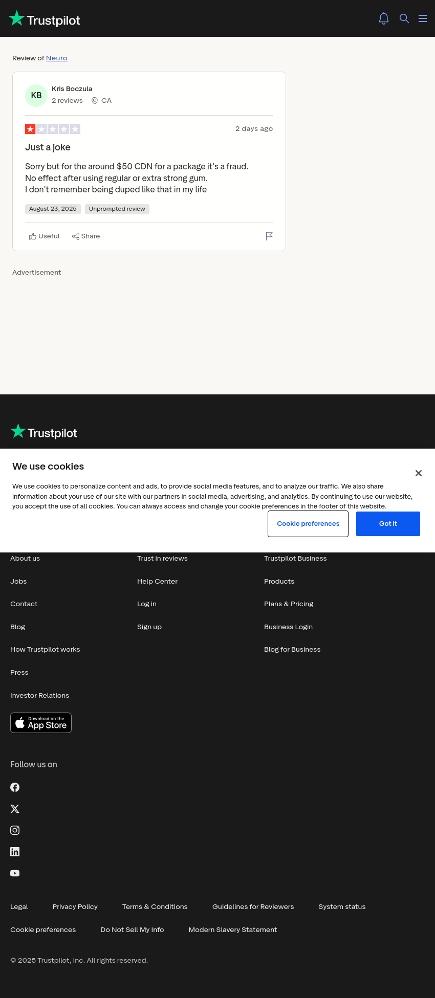Image resolution: width=435 pixels, height=998 pixels.
Task: Open Cookie preferences button in banner
Action: pos(308,524)
